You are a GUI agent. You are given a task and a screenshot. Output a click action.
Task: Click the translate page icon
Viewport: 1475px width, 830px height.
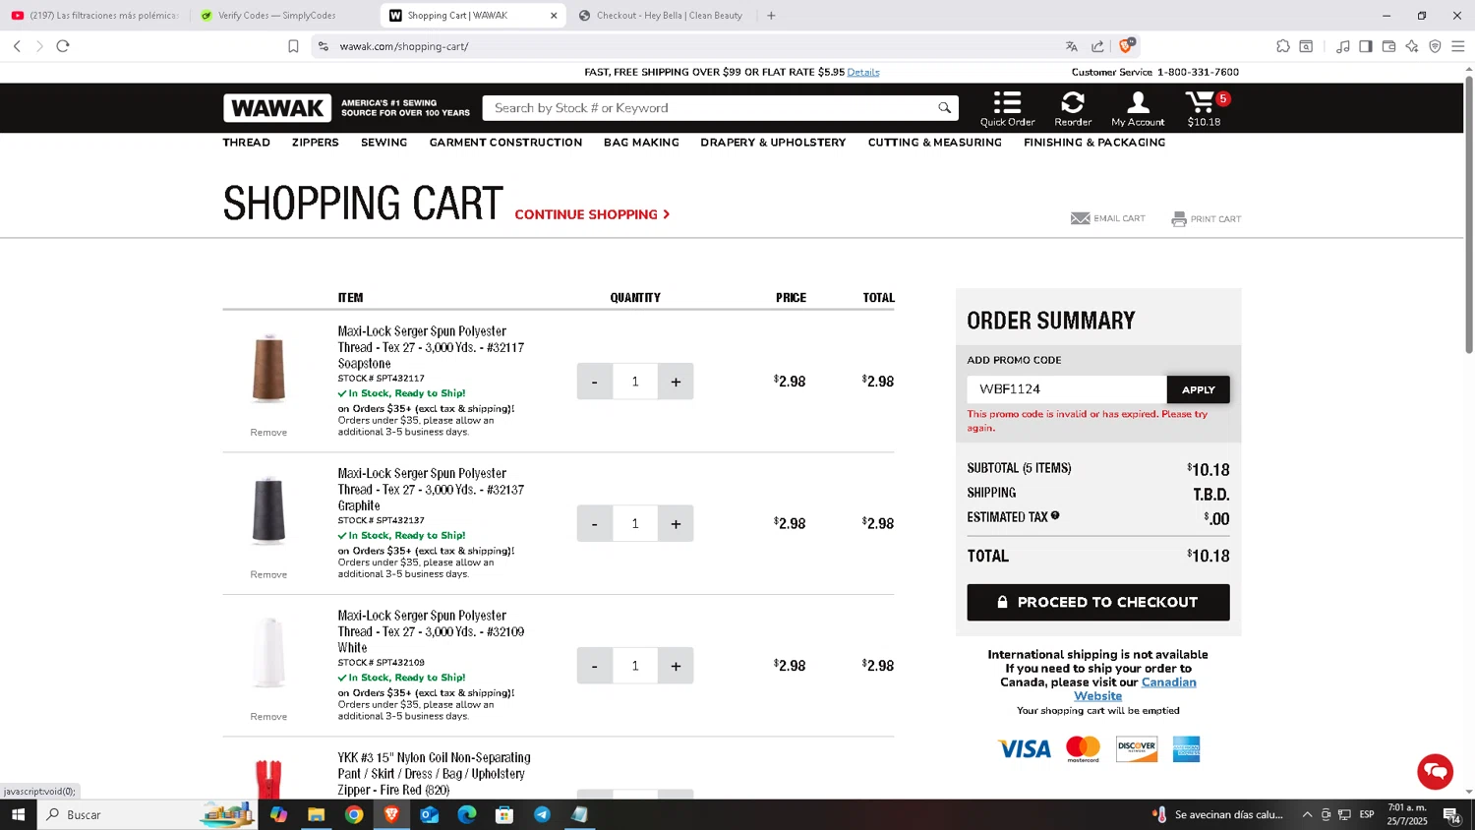(1072, 46)
